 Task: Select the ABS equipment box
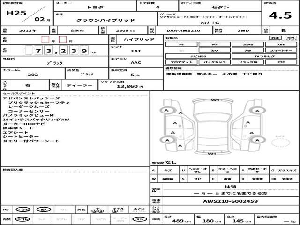click(x=280, y=44)
